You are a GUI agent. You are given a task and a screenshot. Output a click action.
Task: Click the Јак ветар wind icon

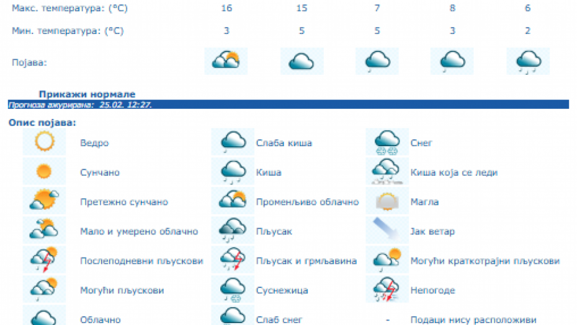pos(387,231)
